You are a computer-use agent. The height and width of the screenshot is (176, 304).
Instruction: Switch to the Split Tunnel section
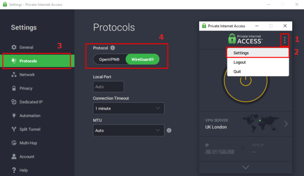pyautogui.click(x=37, y=129)
